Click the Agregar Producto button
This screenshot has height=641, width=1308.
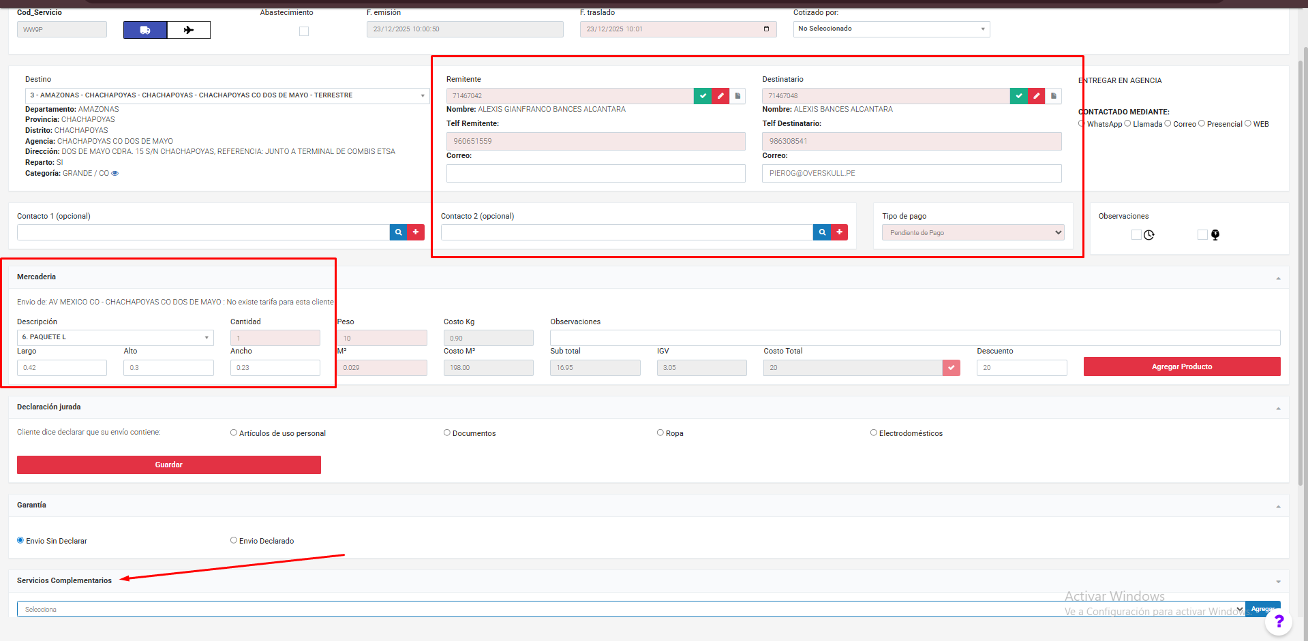(x=1181, y=366)
